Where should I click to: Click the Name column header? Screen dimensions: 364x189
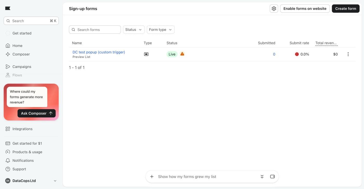point(77,43)
